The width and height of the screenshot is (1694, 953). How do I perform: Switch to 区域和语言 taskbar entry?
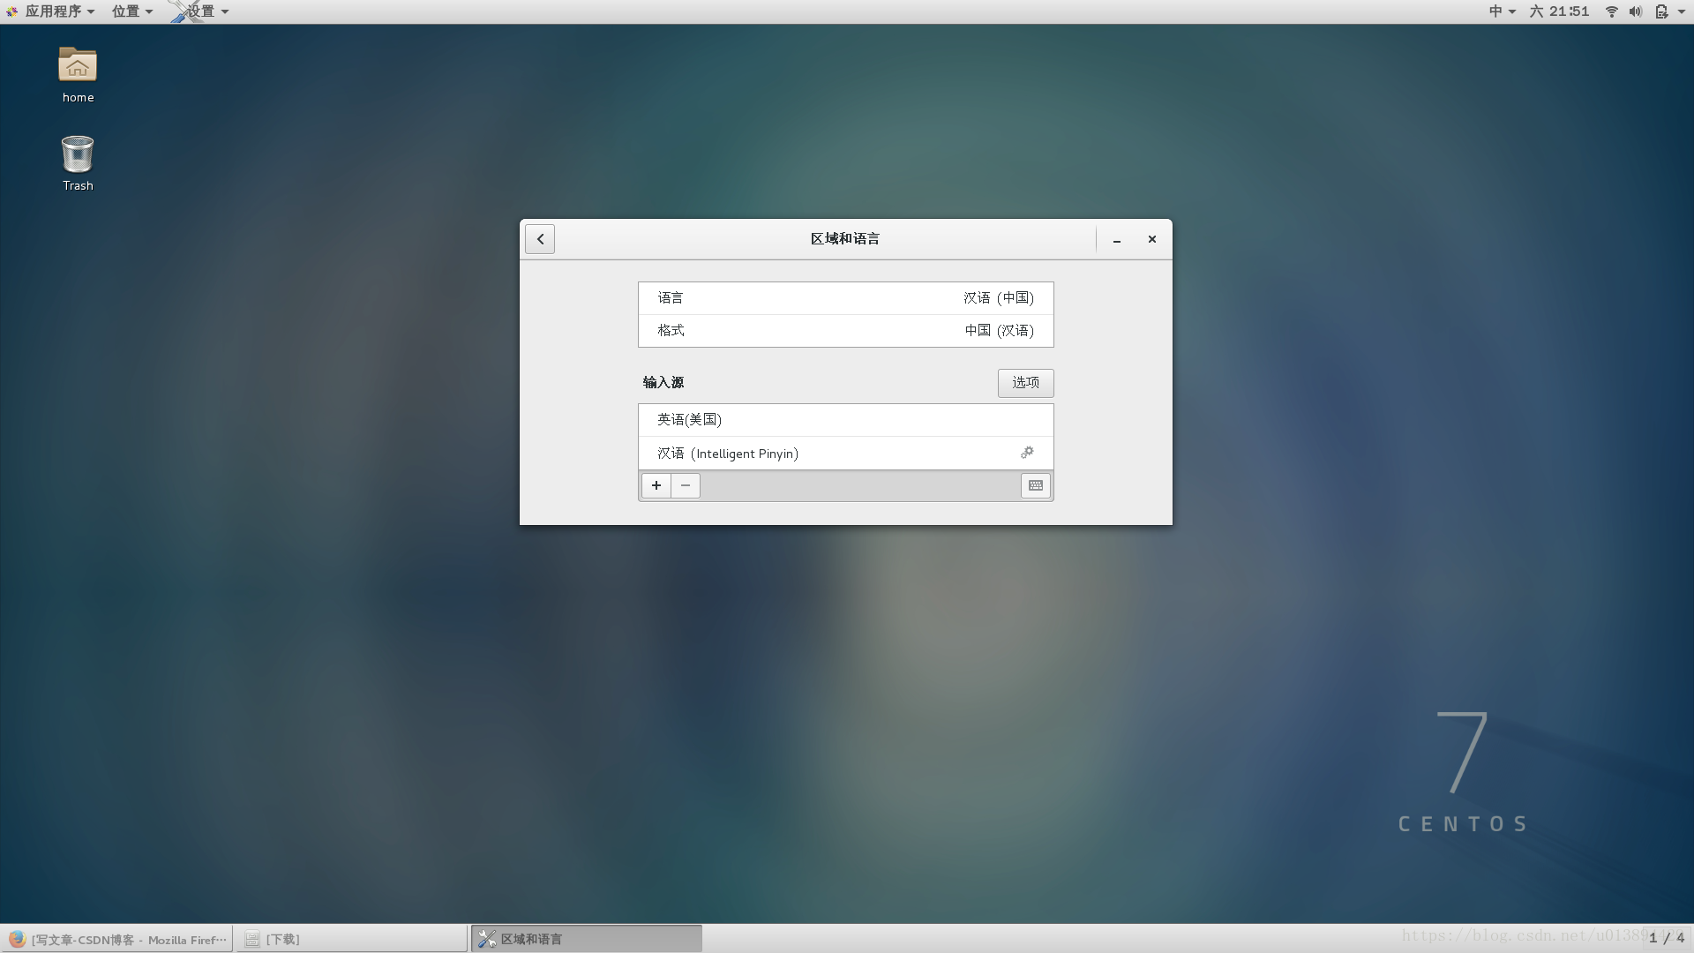pos(587,939)
